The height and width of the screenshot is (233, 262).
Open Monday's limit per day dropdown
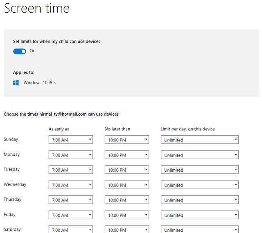(200, 155)
